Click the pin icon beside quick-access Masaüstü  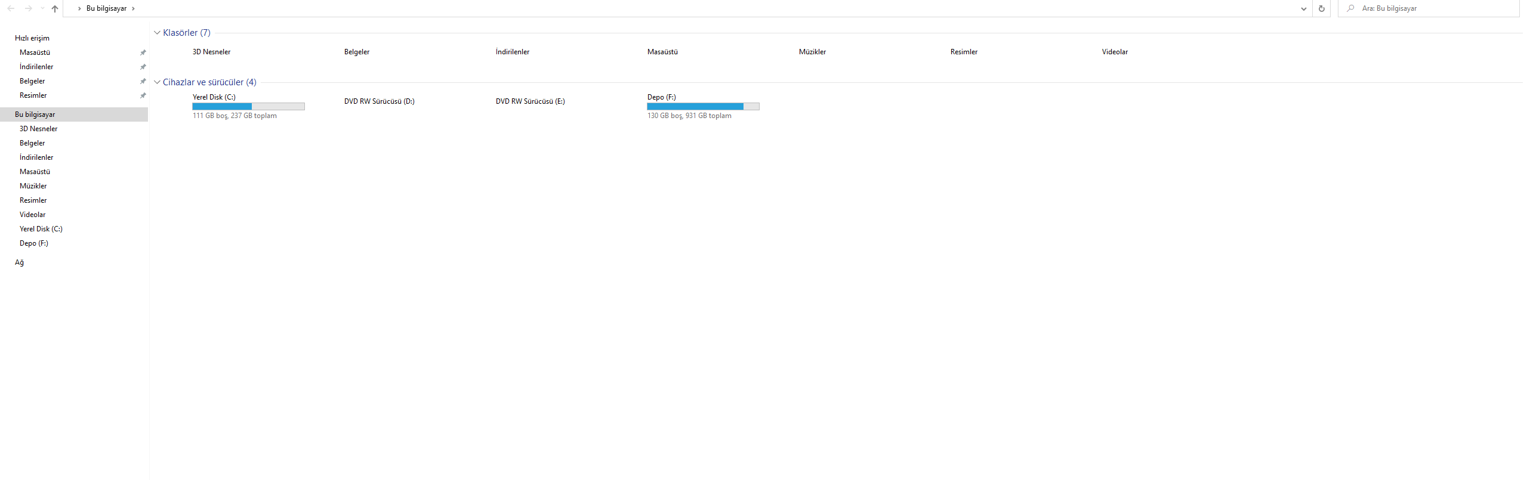coord(143,52)
